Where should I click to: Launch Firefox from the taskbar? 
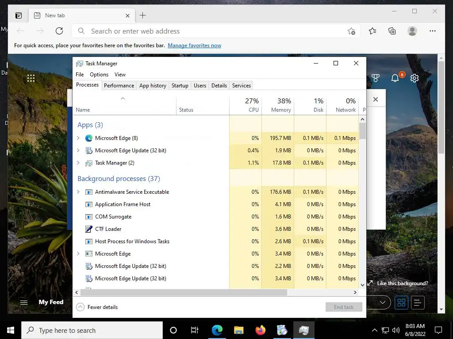click(260, 330)
